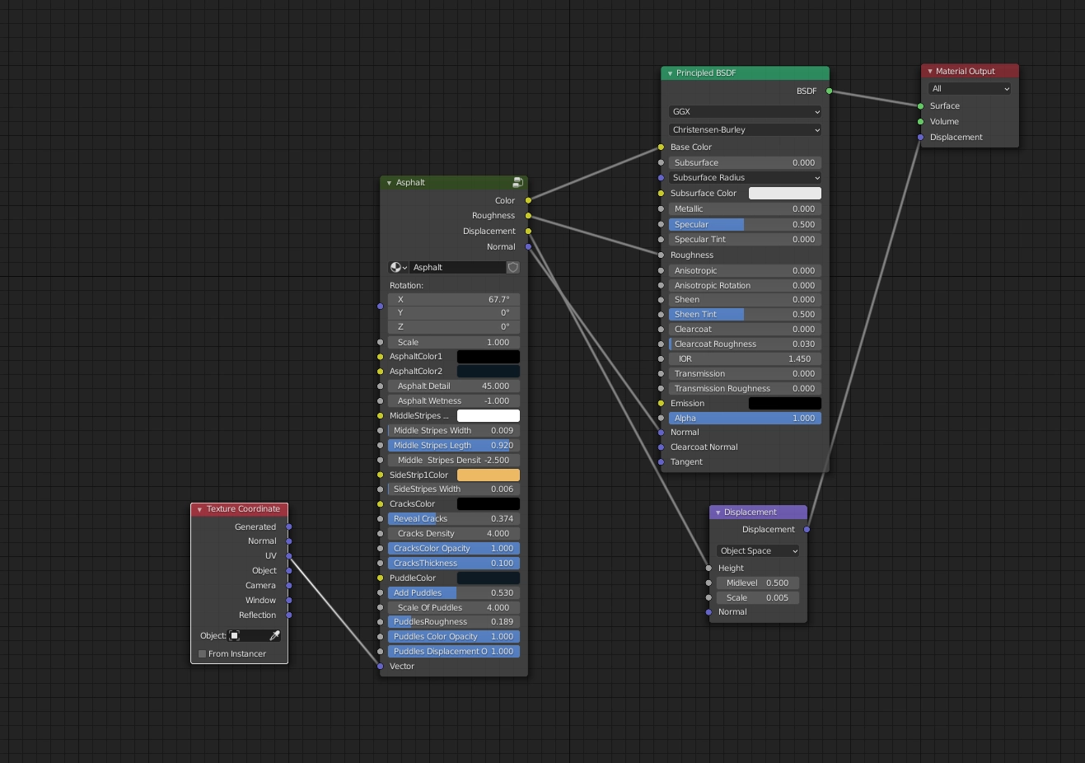This screenshot has width=1085, height=763.
Task: Click the Surface input socket on Material Output
Action: click(x=920, y=106)
